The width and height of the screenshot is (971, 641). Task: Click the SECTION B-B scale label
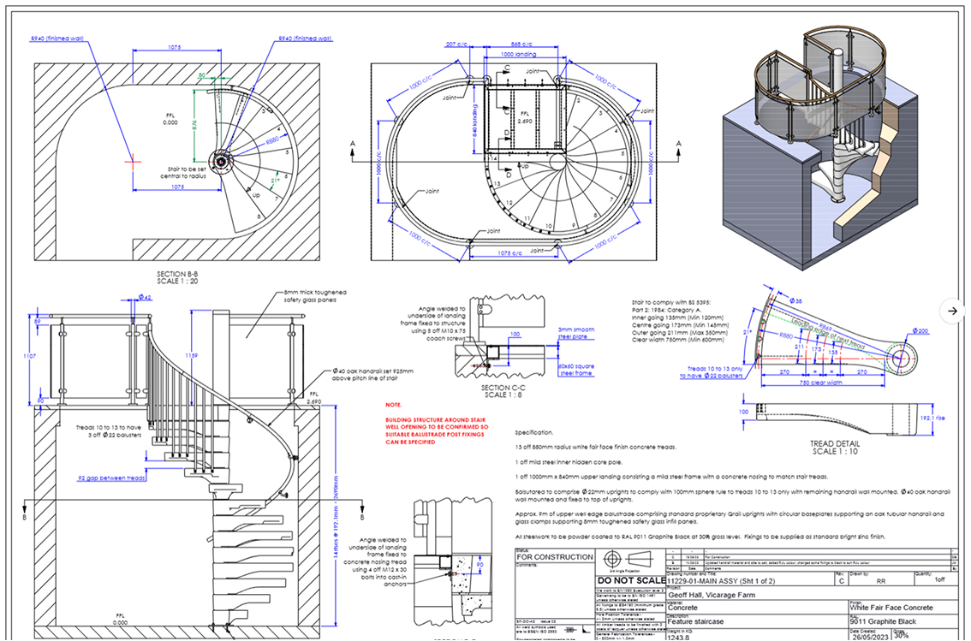pyautogui.click(x=178, y=277)
